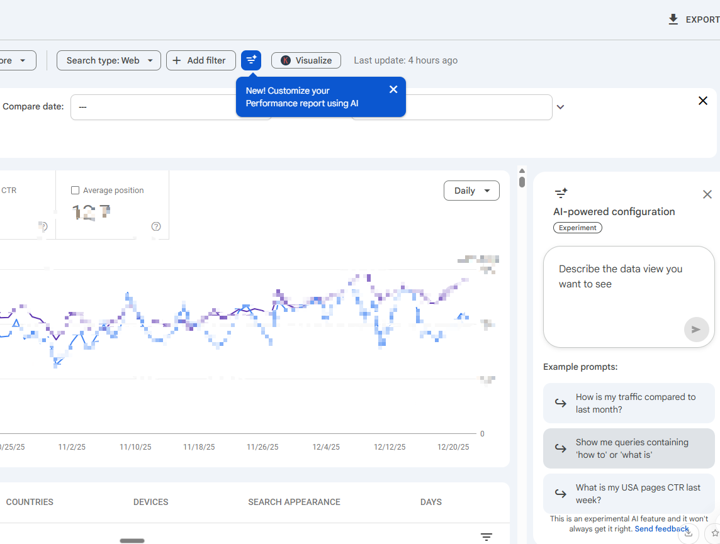Open the SEARCH APPEARANCE tab
The height and width of the screenshot is (544, 720).
click(295, 502)
